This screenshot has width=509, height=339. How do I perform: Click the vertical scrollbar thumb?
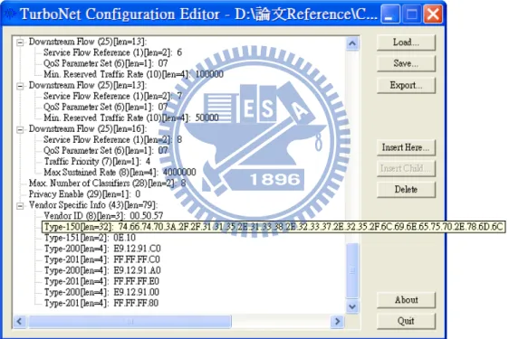coord(352,270)
